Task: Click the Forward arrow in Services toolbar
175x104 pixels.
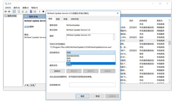Action: [9, 11]
